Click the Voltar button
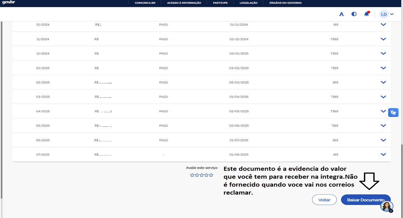The height and width of the screenshot is (218, 403). pyautogui.click(x=324, y=200)
